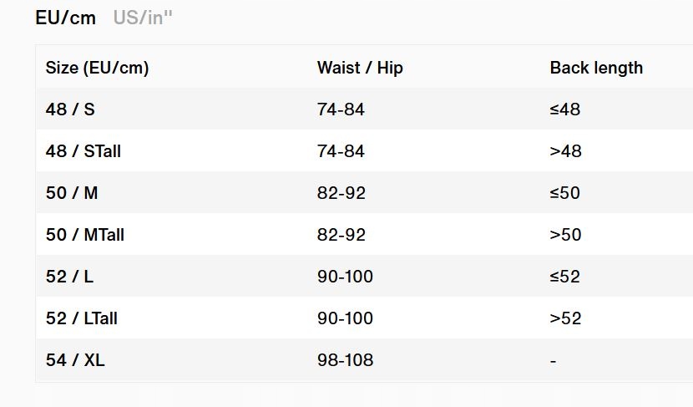Choose the 50 / MTall size cell
This screenshot has height=407, width=693.
point(84,235)
